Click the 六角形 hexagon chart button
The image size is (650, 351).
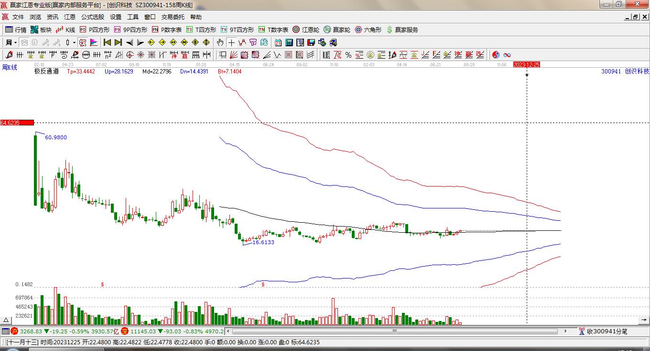(368, 30)
